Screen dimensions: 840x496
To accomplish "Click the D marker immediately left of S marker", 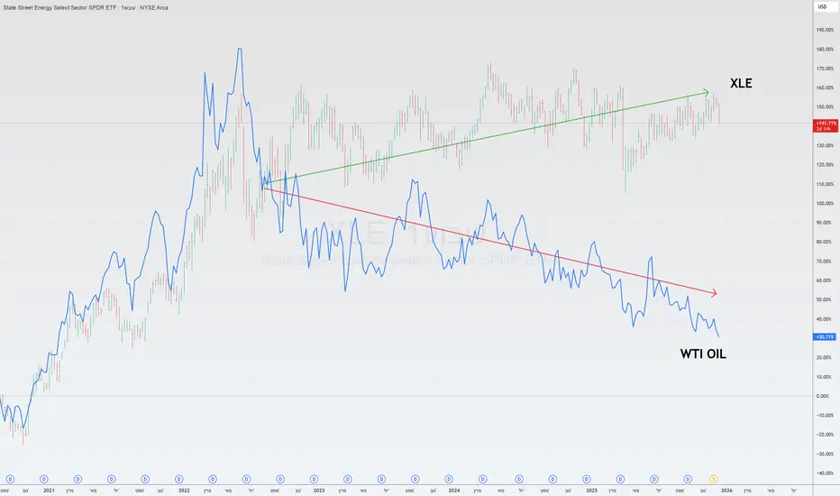I will (x=688, y=479).
